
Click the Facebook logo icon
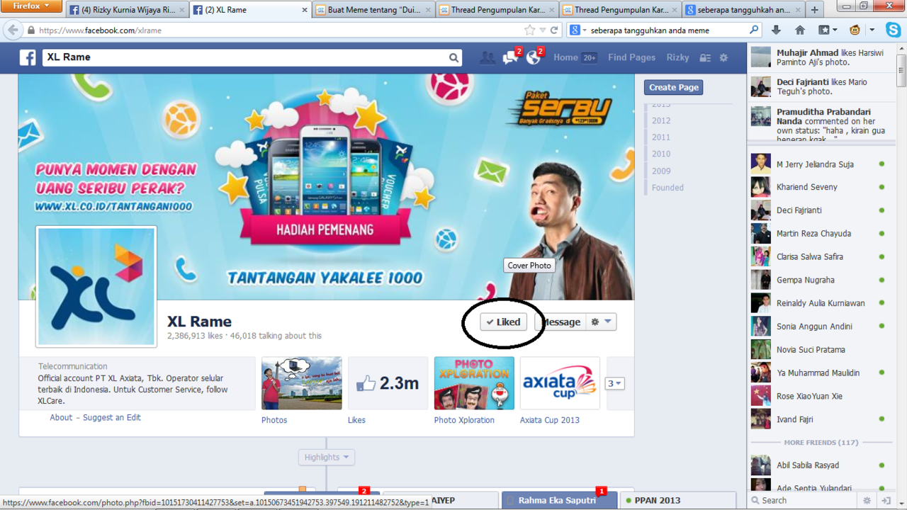click(x=28, y=57)
